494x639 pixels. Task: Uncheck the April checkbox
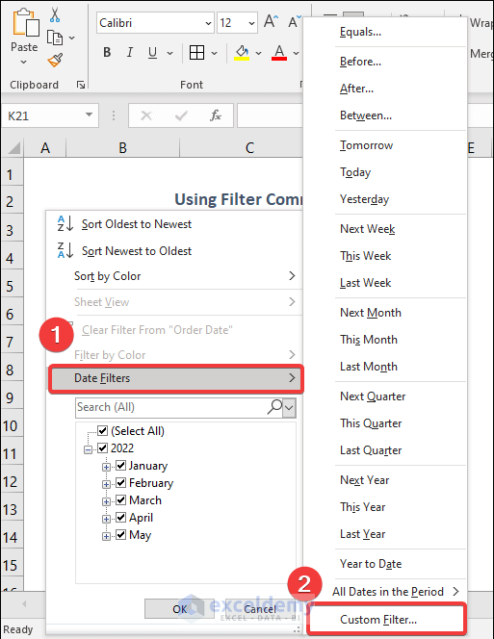pyautogui.click(x=120, y=517)
